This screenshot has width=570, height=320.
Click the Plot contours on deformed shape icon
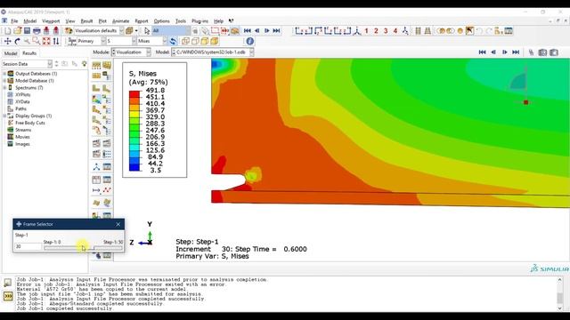point(96,99)
